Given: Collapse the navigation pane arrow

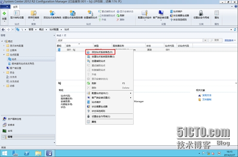Looking at the screenshot, I should (54, 36).
